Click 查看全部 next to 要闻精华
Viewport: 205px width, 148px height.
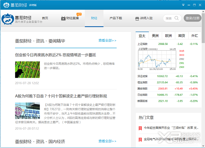point(107,40)
